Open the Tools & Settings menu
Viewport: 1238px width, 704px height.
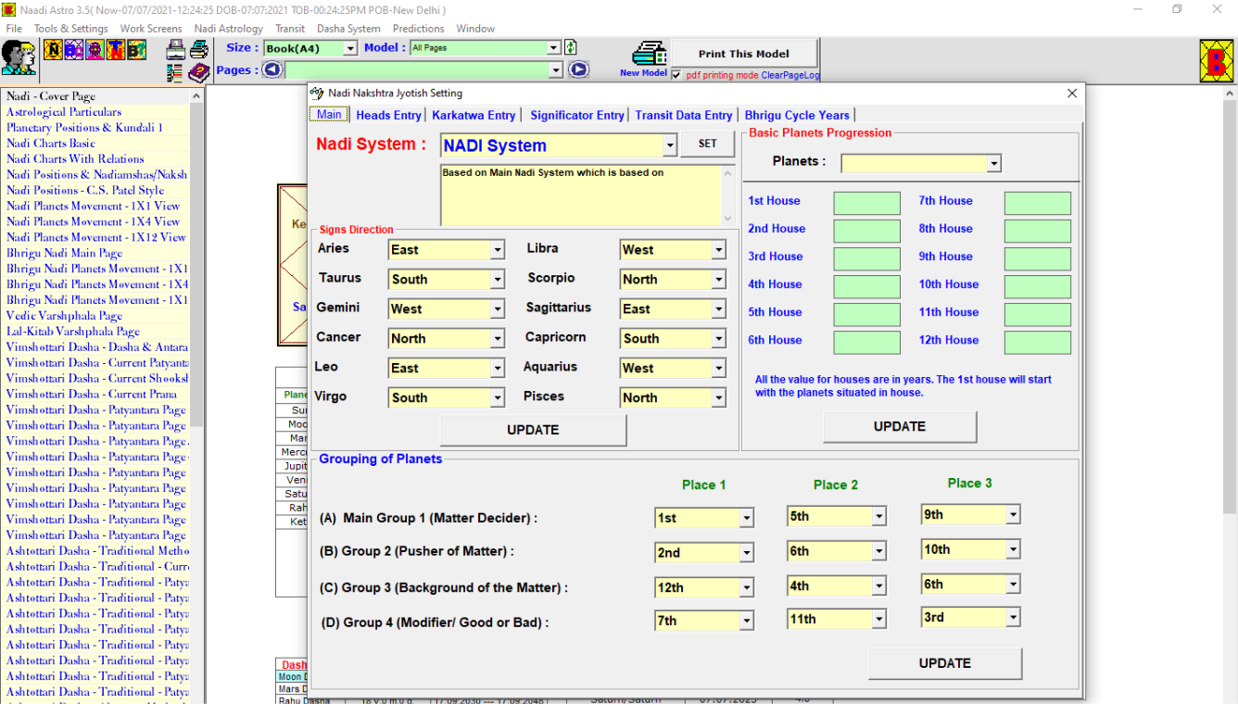pyautogui.click(x=71, y=29)
